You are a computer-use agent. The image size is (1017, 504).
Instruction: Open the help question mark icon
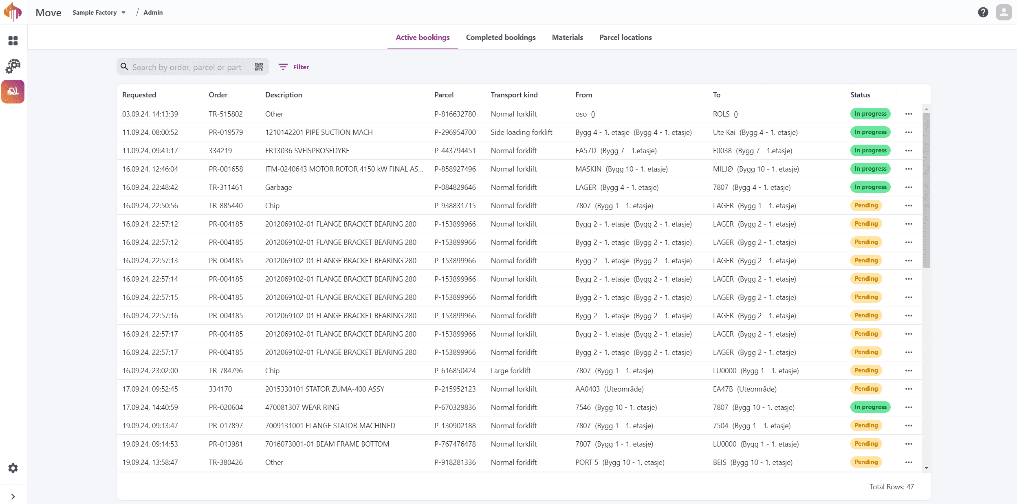tap(983, 12)
